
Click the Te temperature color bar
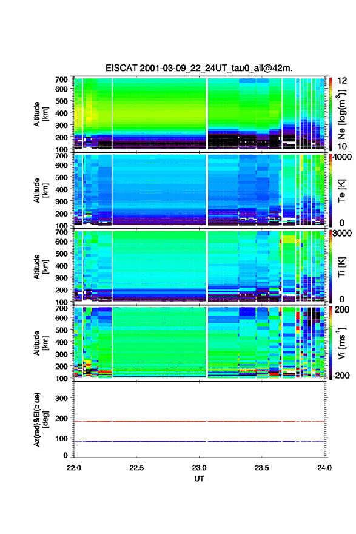331,190
